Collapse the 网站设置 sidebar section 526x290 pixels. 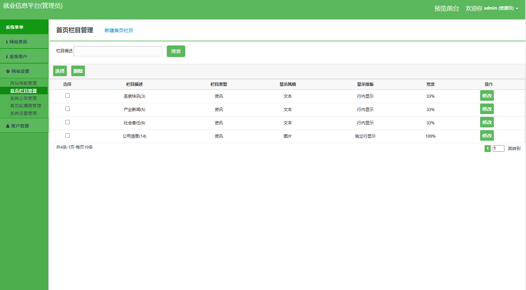pos(20,71)
